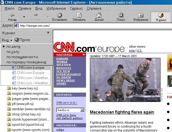Open the Поиск search toolbar icon

pyautogui.click(x=121, y=15)
